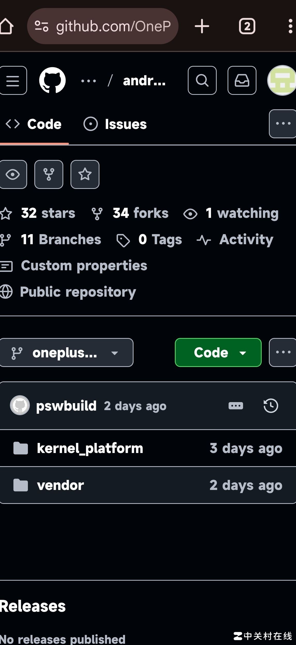
Task: Expand more repository tabs via ellipsis button
Action: 283,124
